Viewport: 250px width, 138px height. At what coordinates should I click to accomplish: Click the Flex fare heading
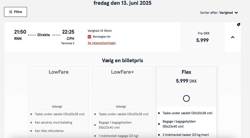pos(186,72)
